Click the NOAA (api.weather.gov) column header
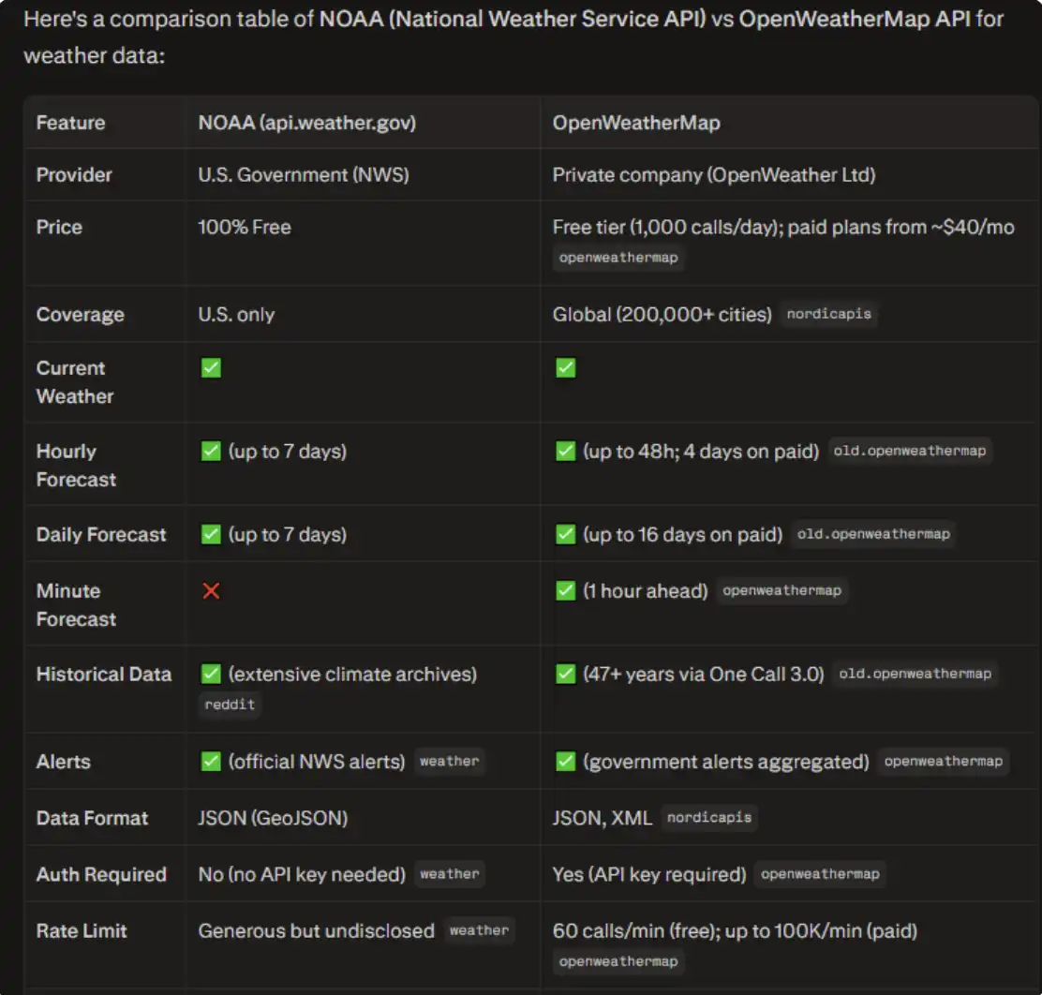This screenshot has height=995, width=1042. [306, 123]
